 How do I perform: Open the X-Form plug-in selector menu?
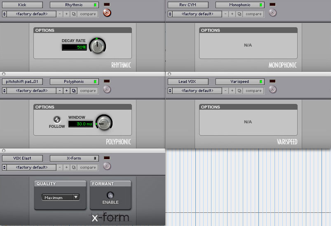click(x=74, y=158)
